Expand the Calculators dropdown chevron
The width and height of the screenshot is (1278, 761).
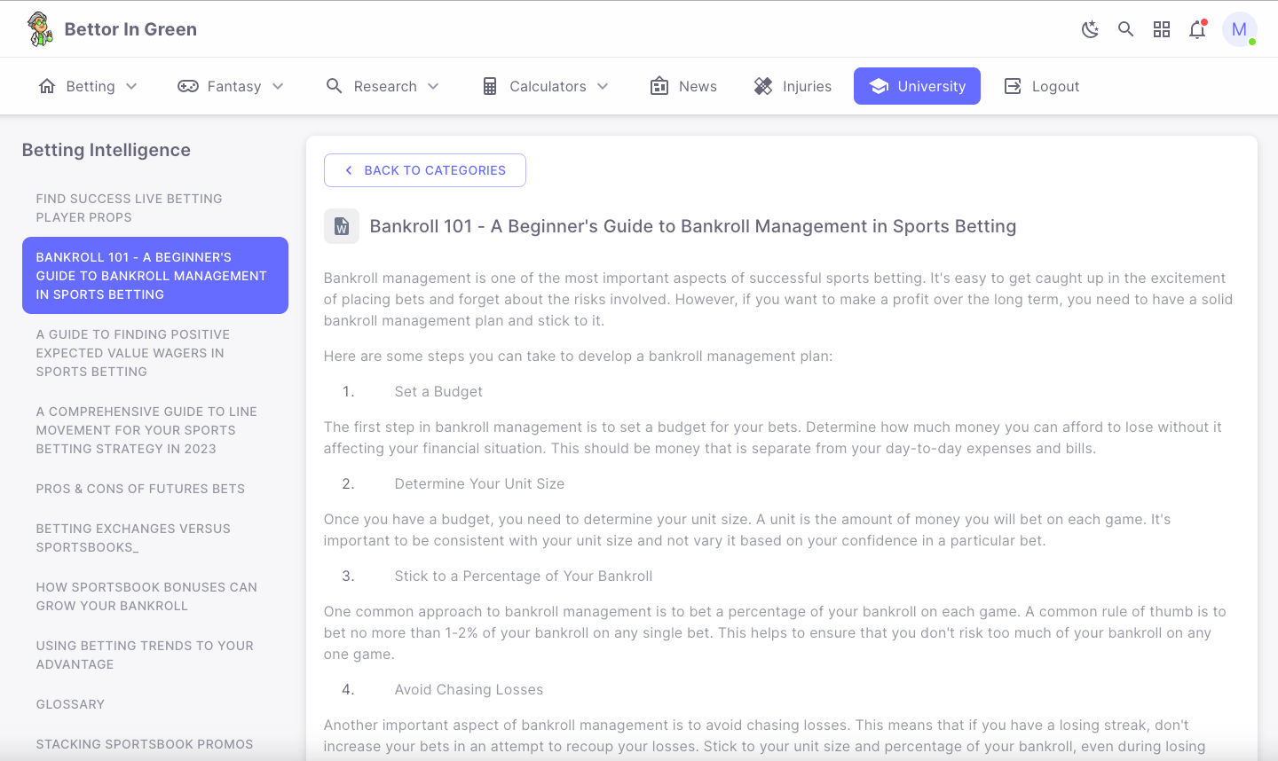pyautogui.click(x=603, y=86)
